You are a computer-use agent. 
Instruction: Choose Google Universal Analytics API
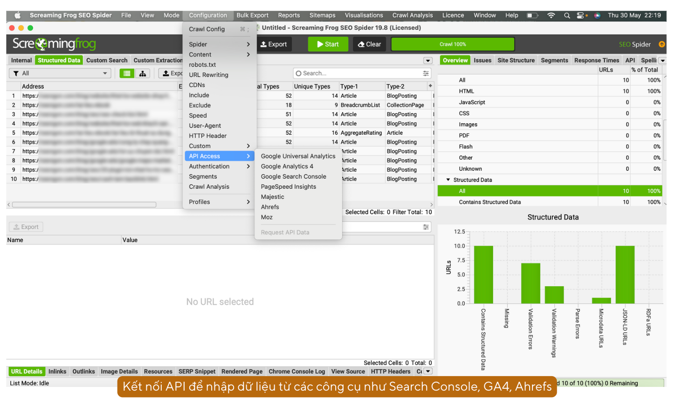(298, 156)
